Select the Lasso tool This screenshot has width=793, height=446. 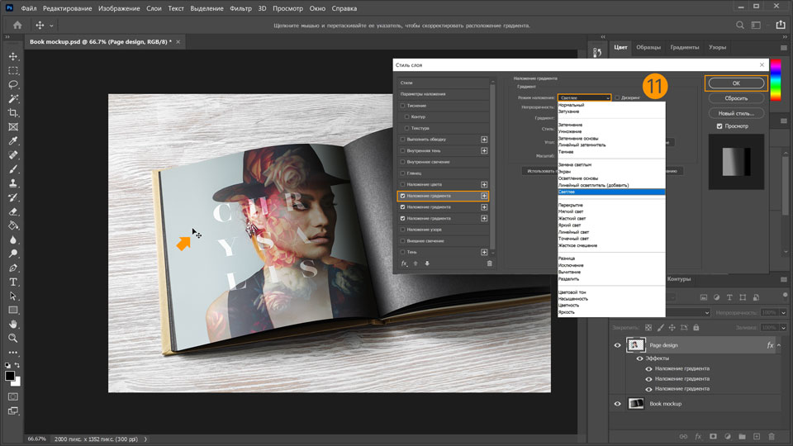tap(13, 85)
